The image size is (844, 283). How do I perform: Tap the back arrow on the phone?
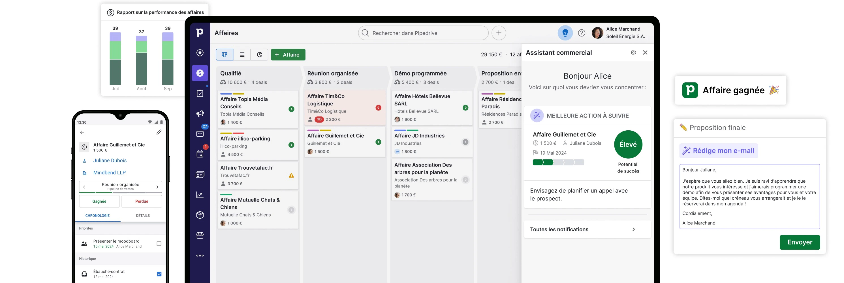click(x=82, y=132)
